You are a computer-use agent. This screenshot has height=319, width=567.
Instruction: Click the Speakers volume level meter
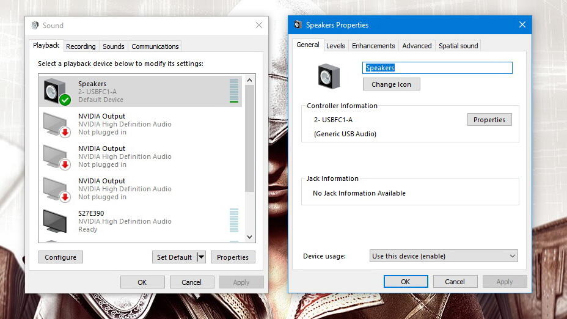pyautogui.click(x=234, y=90)
